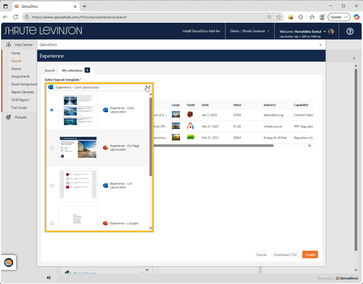Click the orange Create button
Viewport: 363px width, 284px height.
310,254
